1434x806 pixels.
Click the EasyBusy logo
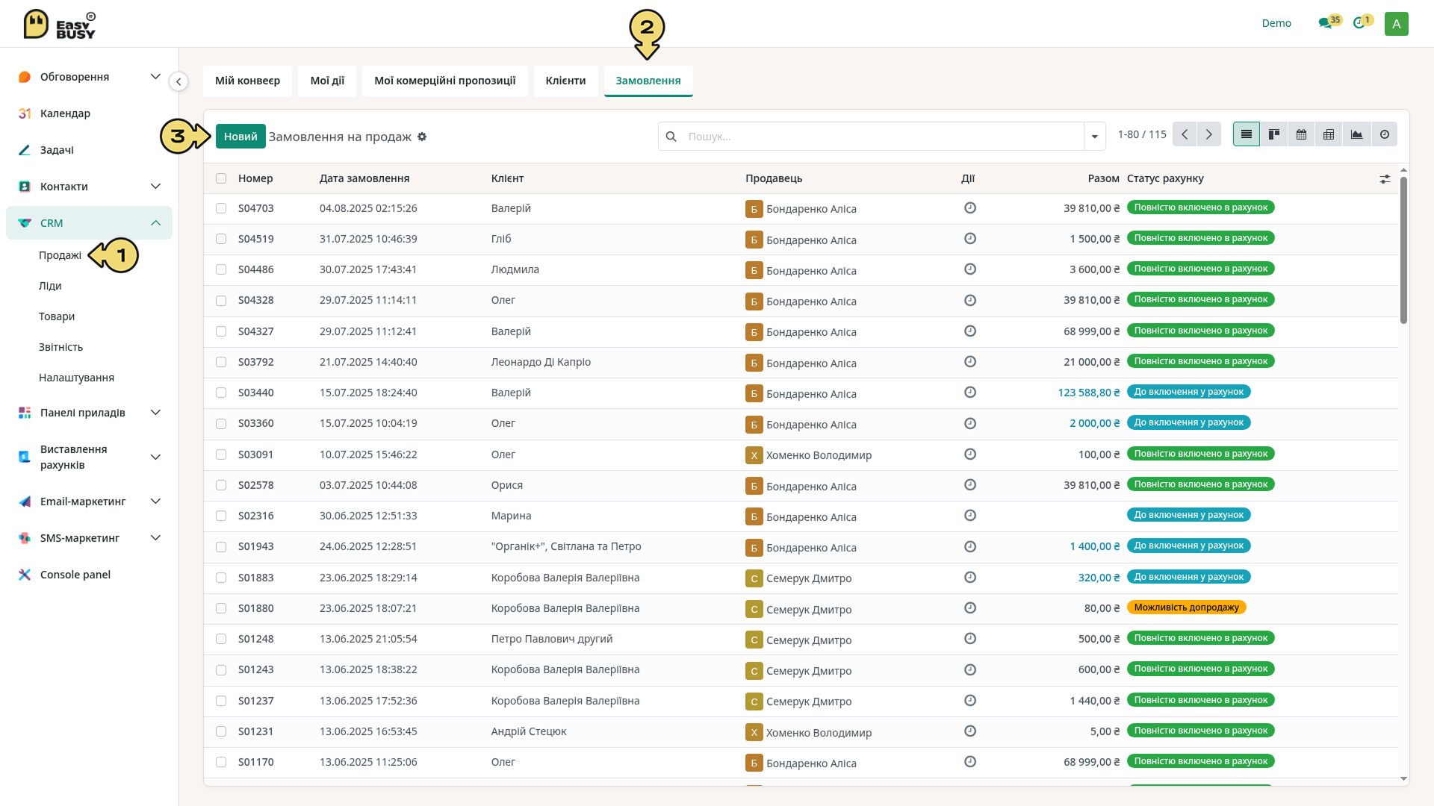(x=60, y=24)
